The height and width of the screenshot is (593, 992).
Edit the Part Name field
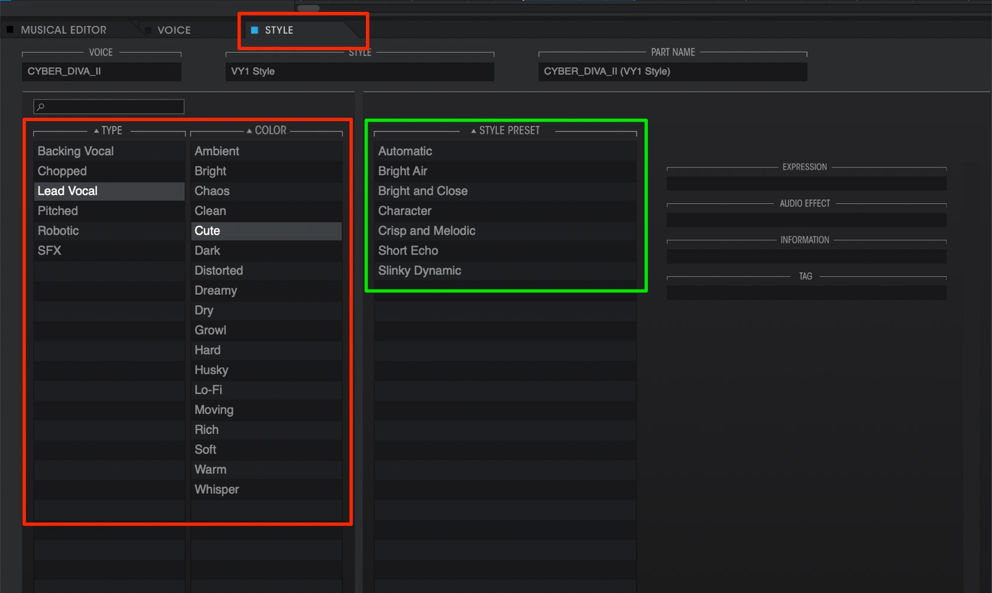point(672,71)
